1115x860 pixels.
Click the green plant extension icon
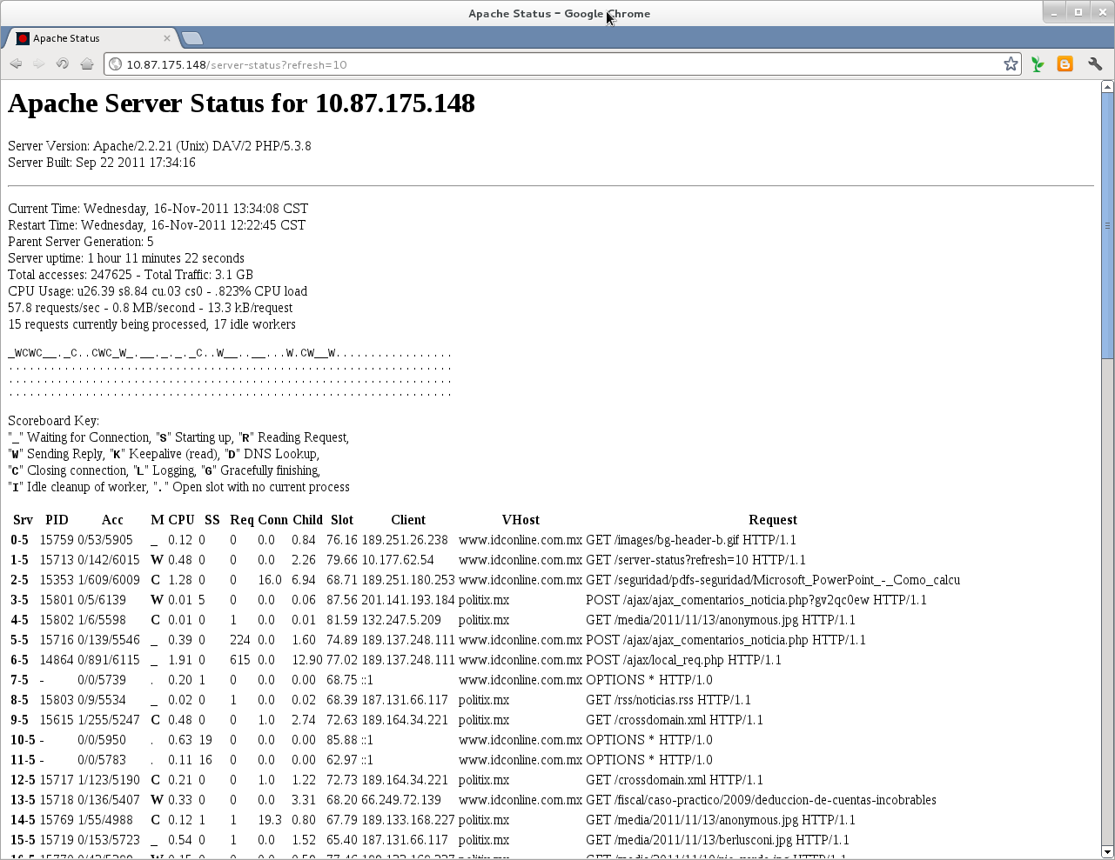[x=1037, y=63]
